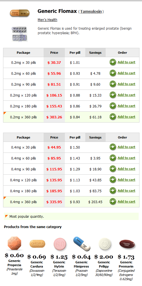Click green plus icon for 0.2mg × 360 pills
Screen dimensions: 142x286
coord(113,117)
